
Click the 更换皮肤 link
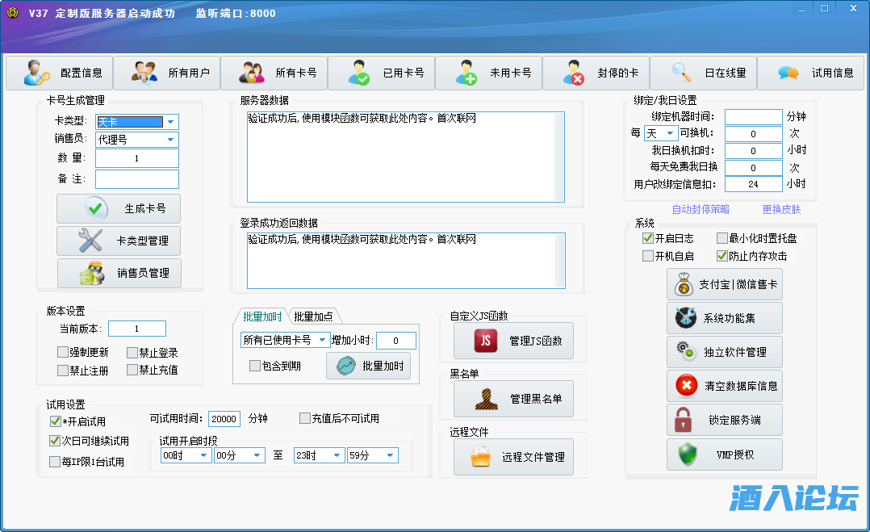(x=781, y=210)
